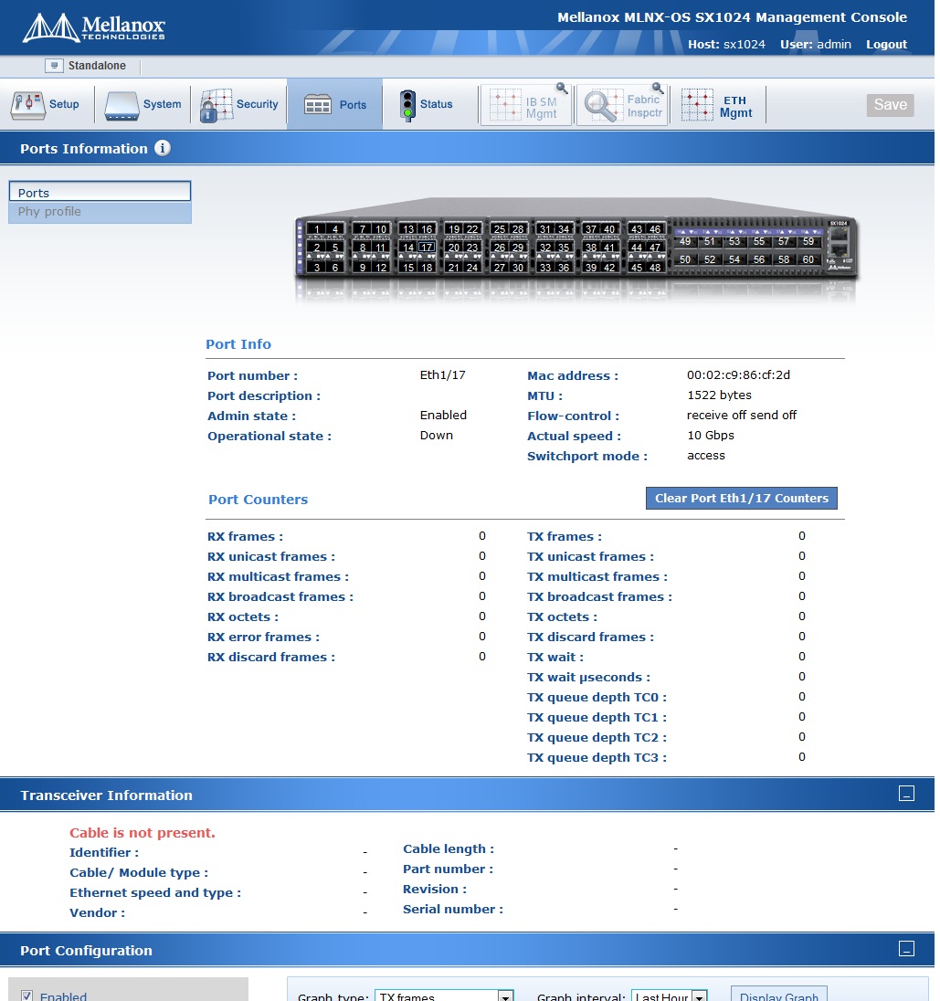The width and height of the screenshot is (940, 1001).
Task: Click the Display Graph button
Action: [779, 995]
